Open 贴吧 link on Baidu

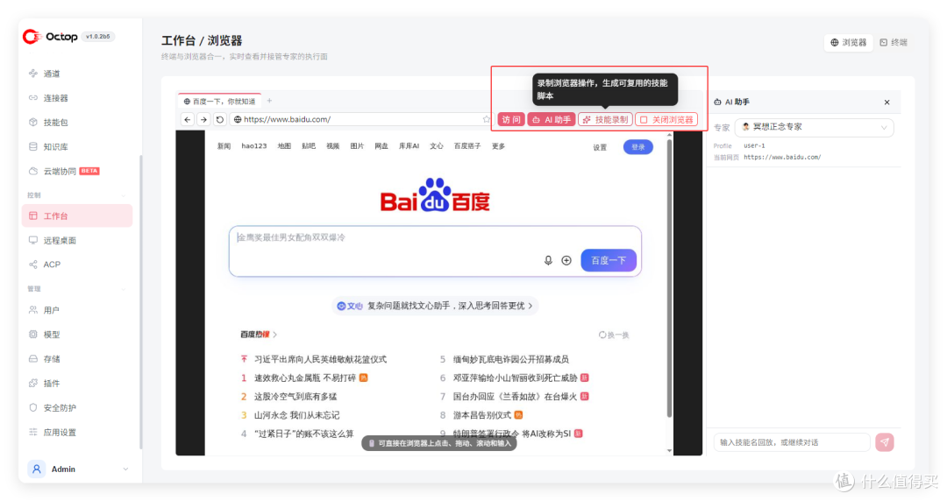pyautogui.click(x=309, y=146)
